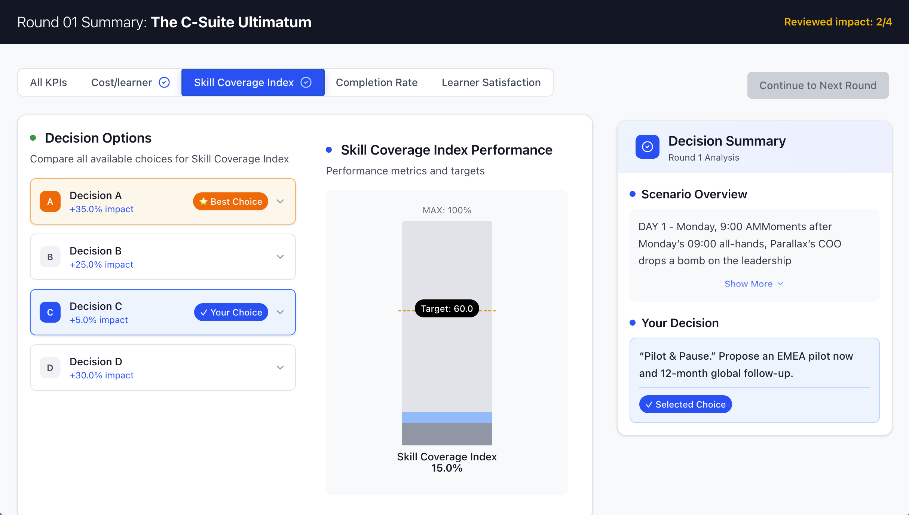This screenshot has height=515, width=909.
Task: Expand Decision B details chevron
Action: coord(280,257)
